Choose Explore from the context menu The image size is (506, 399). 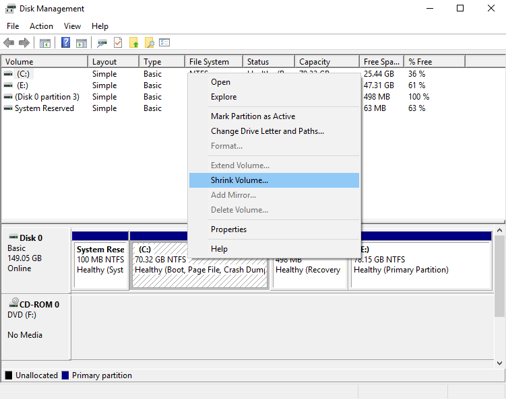click(274, 97)
